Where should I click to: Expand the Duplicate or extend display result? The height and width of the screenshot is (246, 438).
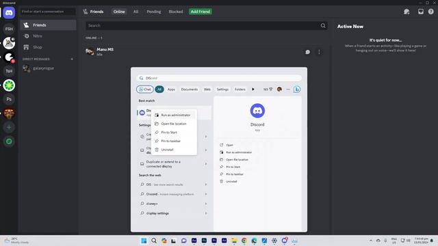(x=206, y=164)
